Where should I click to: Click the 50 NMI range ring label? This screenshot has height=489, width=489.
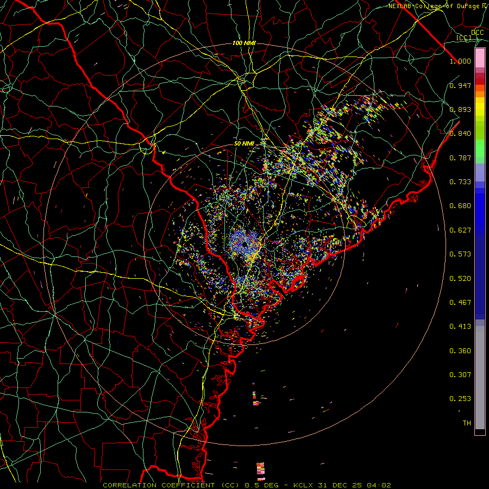pyautogui.click(x=244, y=144)
